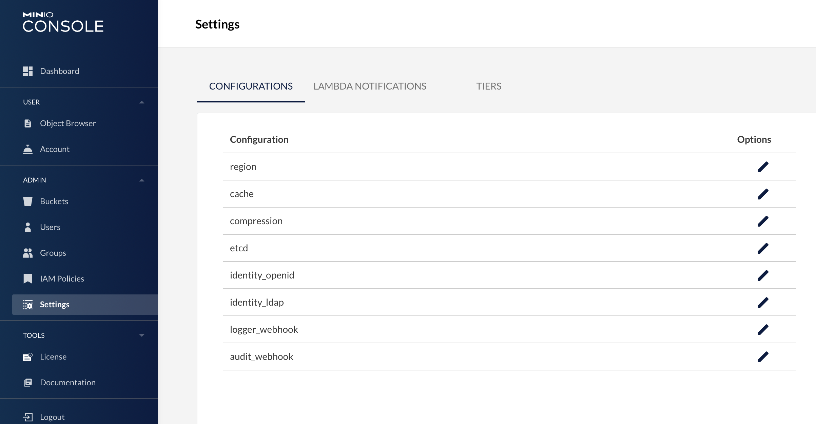Open compression settings via pencil icon

tap(763, 221)
